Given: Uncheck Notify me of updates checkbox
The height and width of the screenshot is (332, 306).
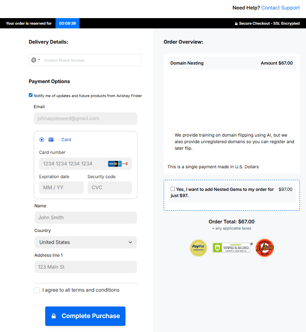Looking at the screenshot, I should [x=31, y=95].
